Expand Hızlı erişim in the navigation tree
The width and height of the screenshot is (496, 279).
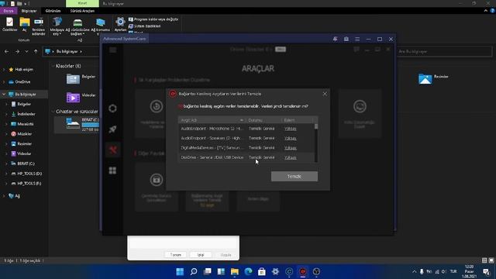[4, 70]
